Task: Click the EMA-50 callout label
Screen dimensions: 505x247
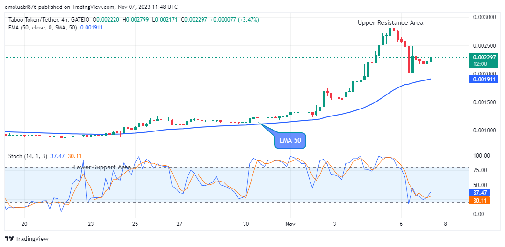Action: pos(290,140)
